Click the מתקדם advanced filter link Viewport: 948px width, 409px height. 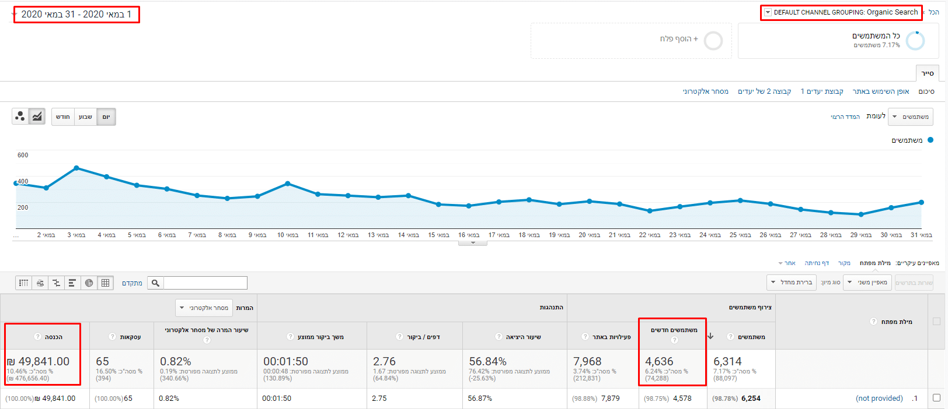point(132,283)
